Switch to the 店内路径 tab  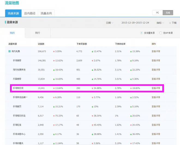[30, 13]
